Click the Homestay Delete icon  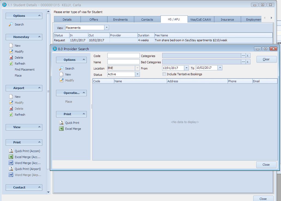pyautogui.click(x=11, y=58)
